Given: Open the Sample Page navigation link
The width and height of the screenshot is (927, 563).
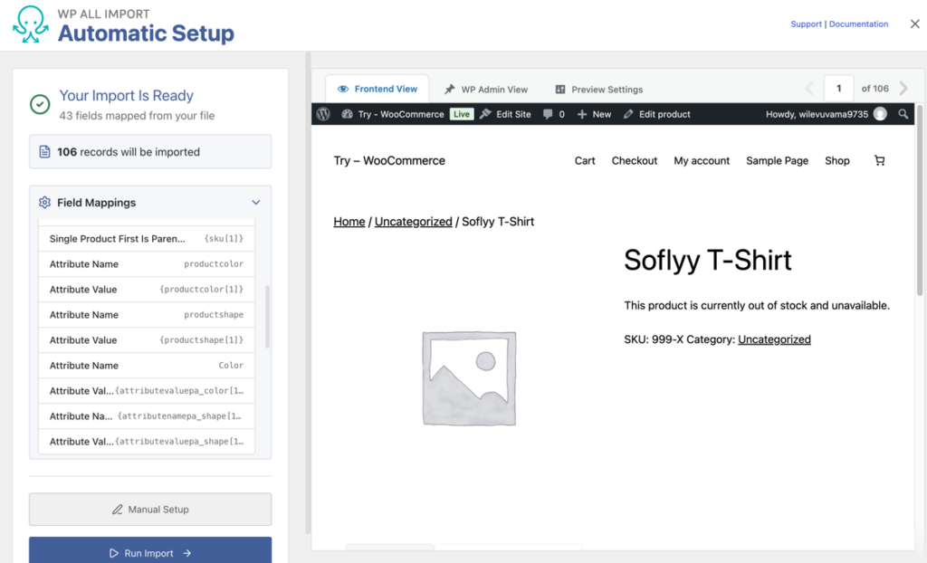Looking at the screenshot, I should [x=777, y=161].
